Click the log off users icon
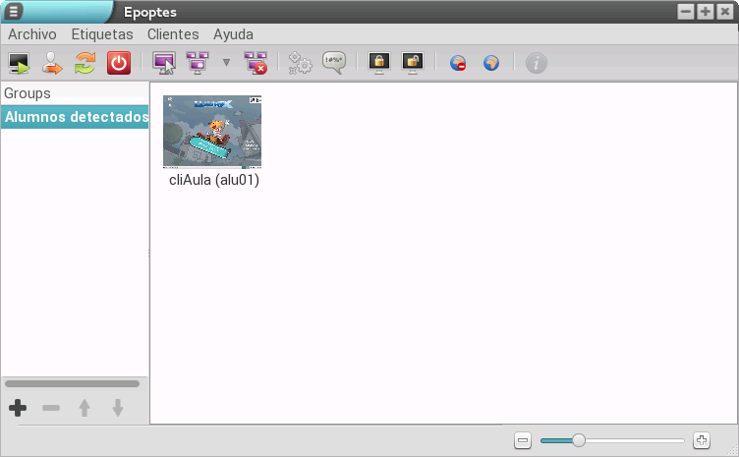Screen dimensions: 739x457 [x=52, y=64]
